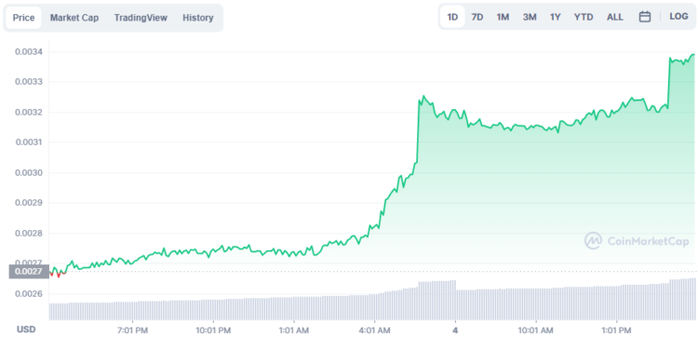This screenshot has height=337, width=698.
Task: Click the 0.0029 y-axis label
Action: coord(29,203)
